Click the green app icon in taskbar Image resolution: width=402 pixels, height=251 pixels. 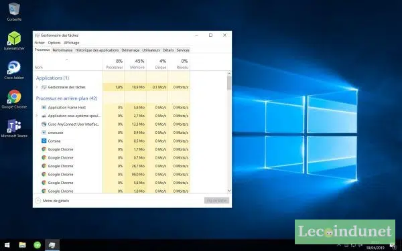[x=37, y=245]
